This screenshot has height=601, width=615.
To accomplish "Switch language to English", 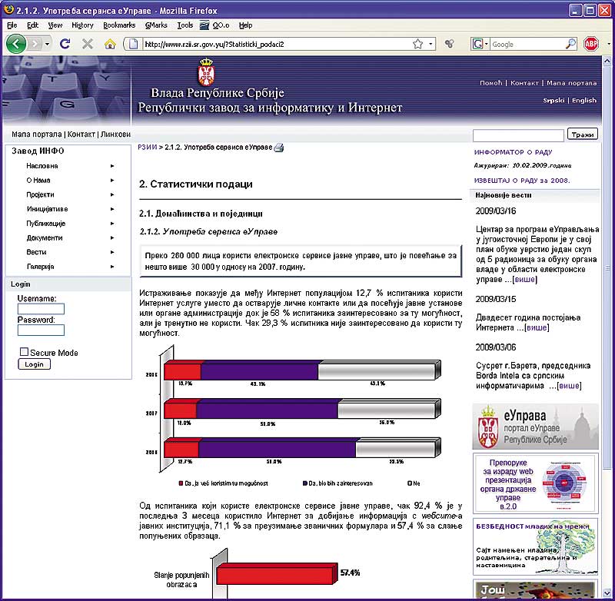I will click(584, 101).
